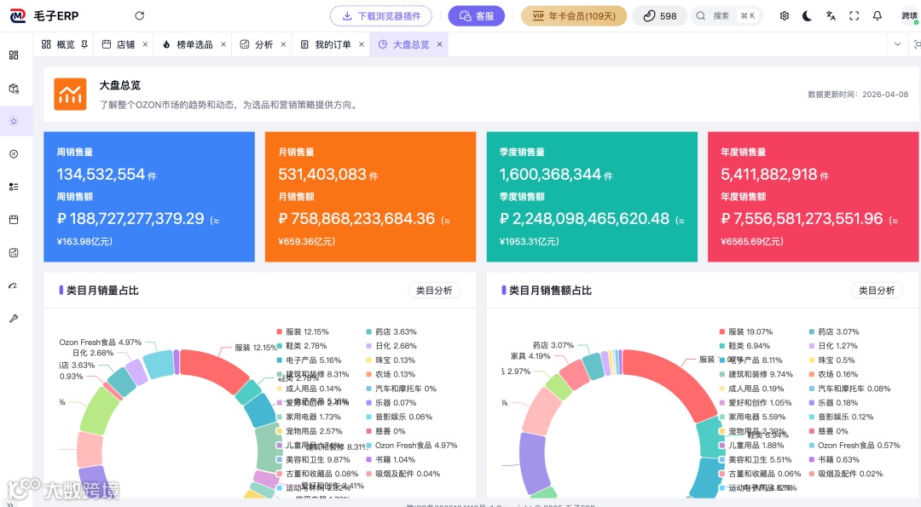This screenshot has width=921, height=507.
Task: Open the language translation icon
Action: click(x=831, y=16)
